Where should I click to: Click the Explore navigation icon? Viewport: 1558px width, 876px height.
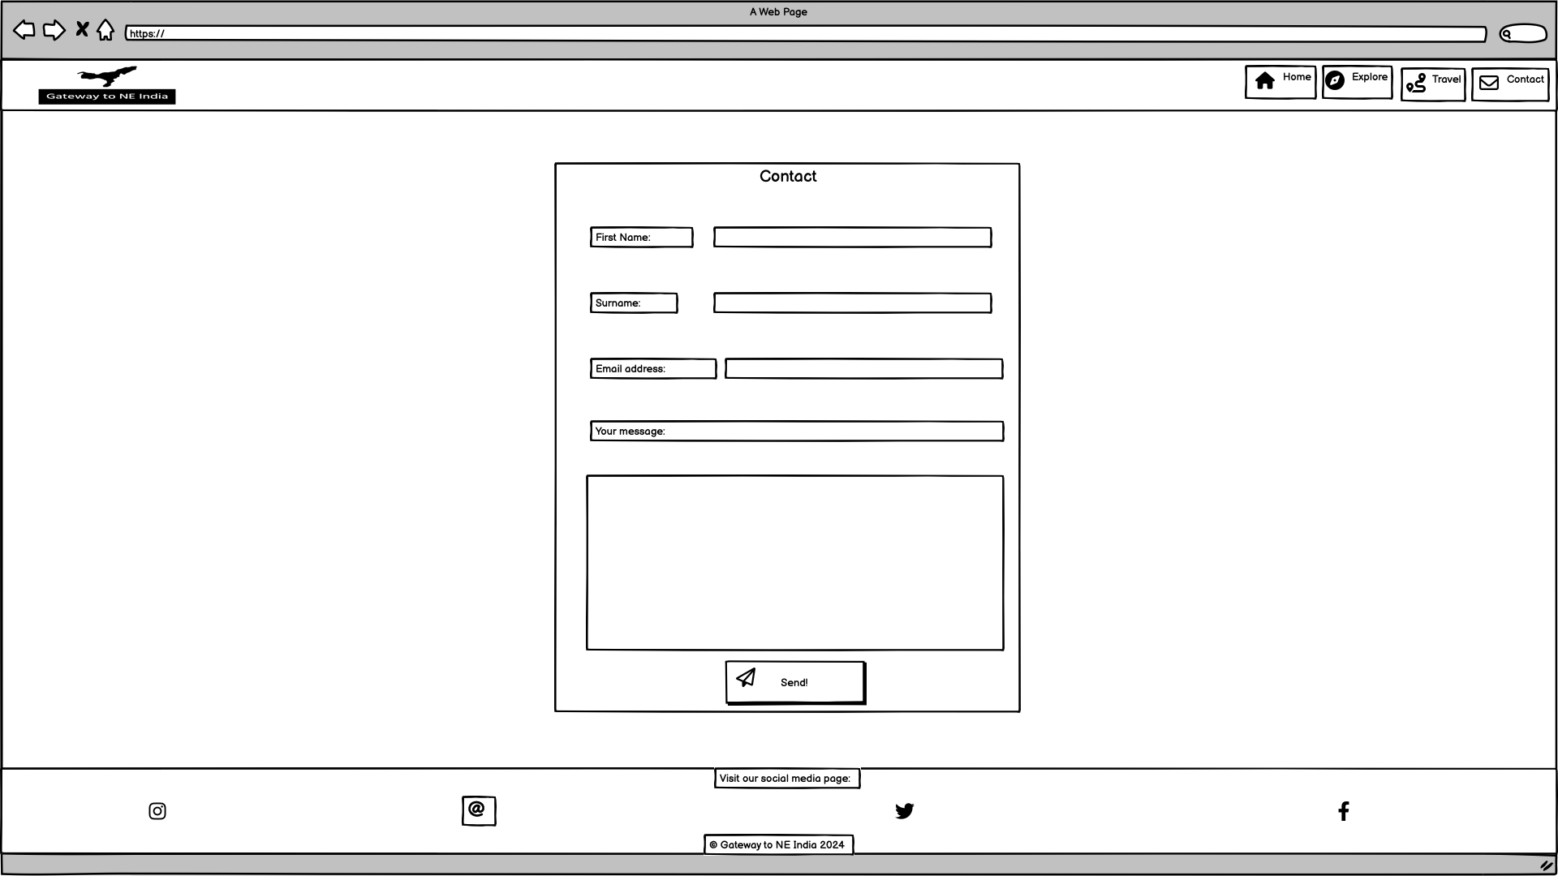pyautogui.click(x=1334, y=81)
